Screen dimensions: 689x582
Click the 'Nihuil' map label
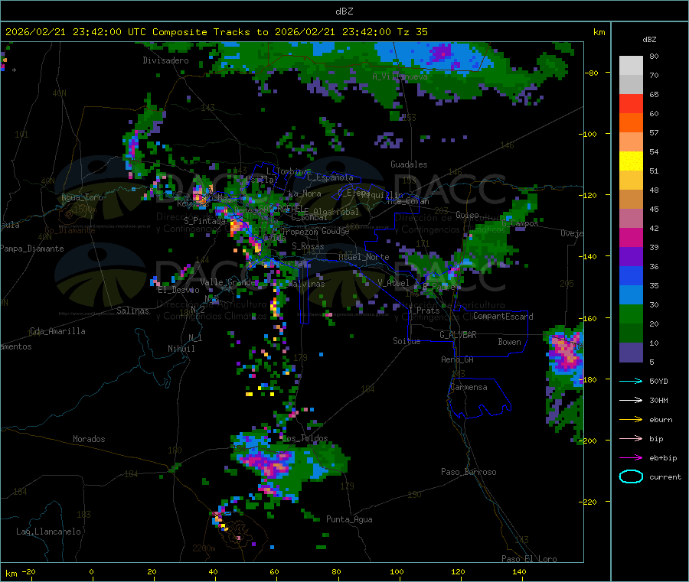click(x=181, y=349)
